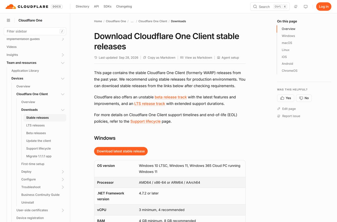Open Business Continuity Guide in sidebar
Image resolution: width=337 pixels, height=222 pixels.
pos(40,195)
